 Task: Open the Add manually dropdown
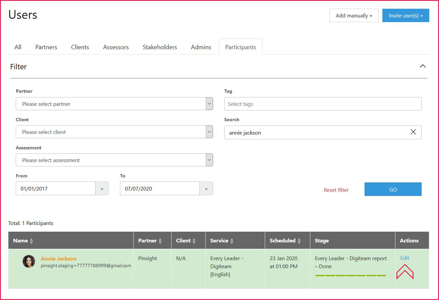click(x=354, y=16)
